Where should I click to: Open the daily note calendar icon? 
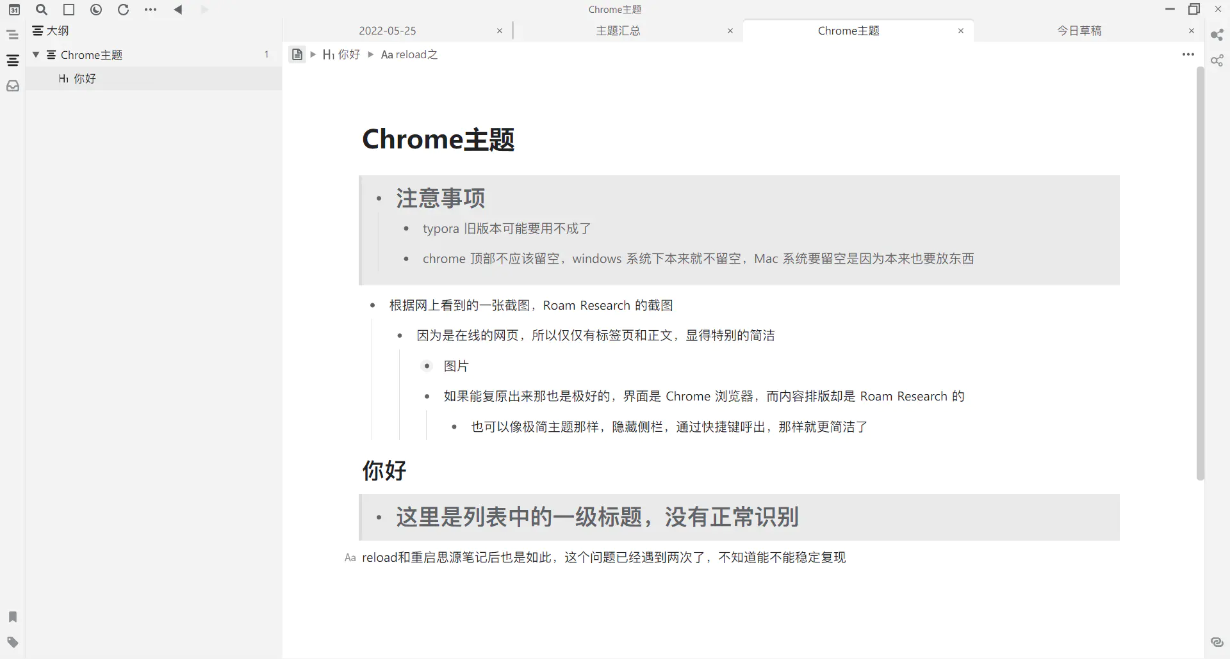(x=14, y=10)
